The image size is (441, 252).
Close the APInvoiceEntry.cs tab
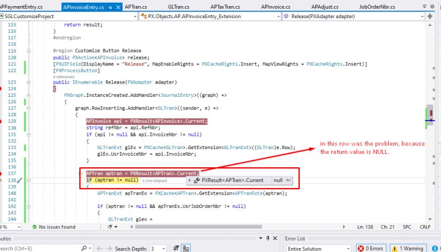point(118,7)
